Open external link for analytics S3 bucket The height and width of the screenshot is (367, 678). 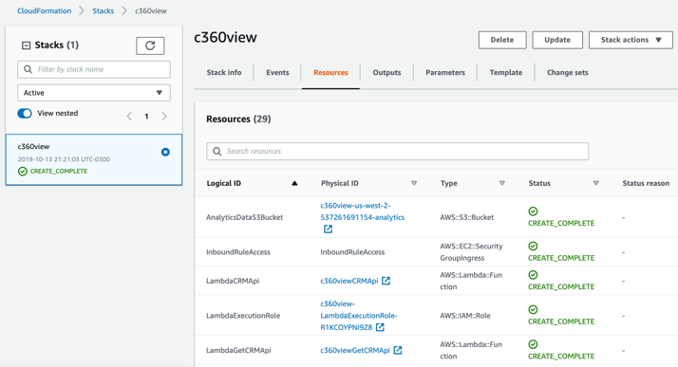329,229
